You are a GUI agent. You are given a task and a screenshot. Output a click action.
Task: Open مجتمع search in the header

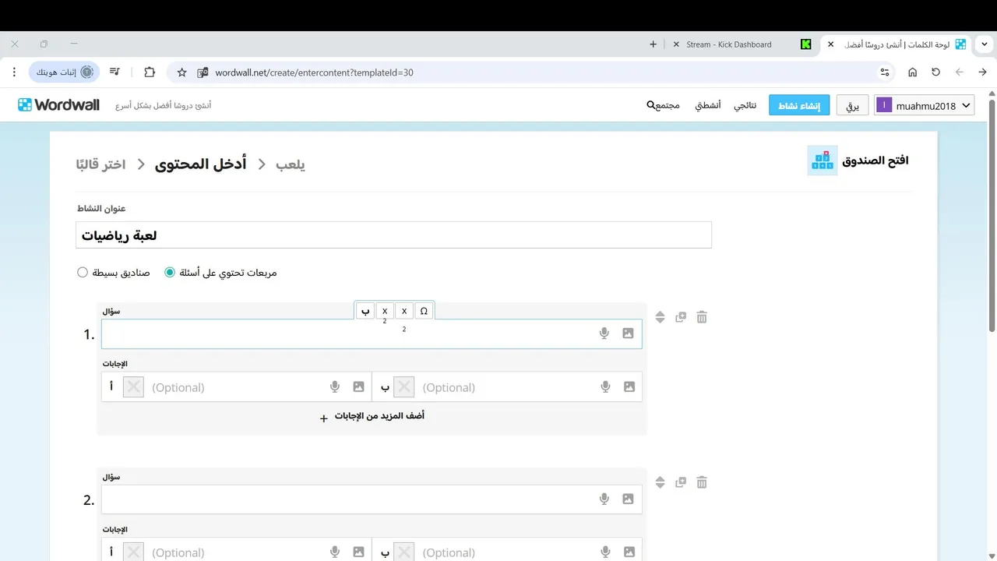(664, 105)
